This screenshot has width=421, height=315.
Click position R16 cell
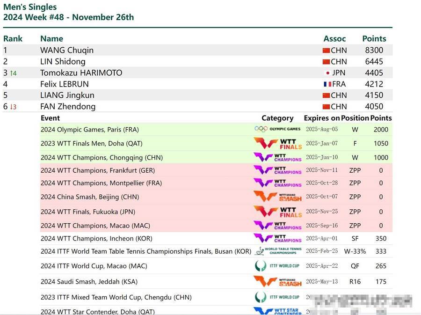355,281
